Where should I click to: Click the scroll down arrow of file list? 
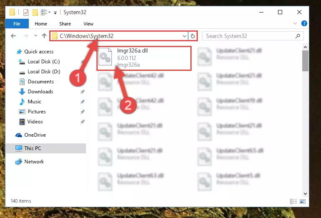[x=305, y=194]
